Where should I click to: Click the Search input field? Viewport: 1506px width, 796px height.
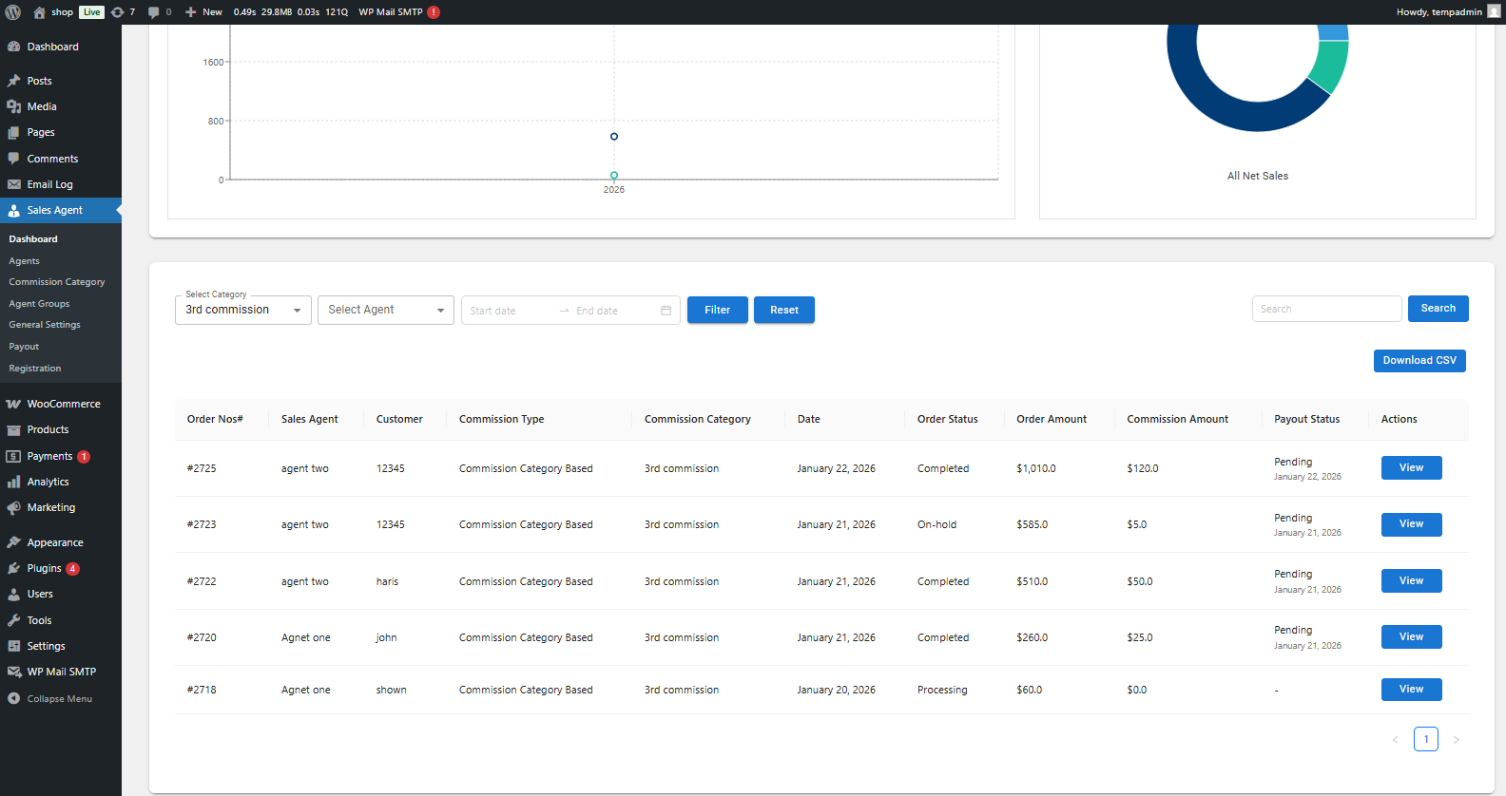coord(1325,309)
